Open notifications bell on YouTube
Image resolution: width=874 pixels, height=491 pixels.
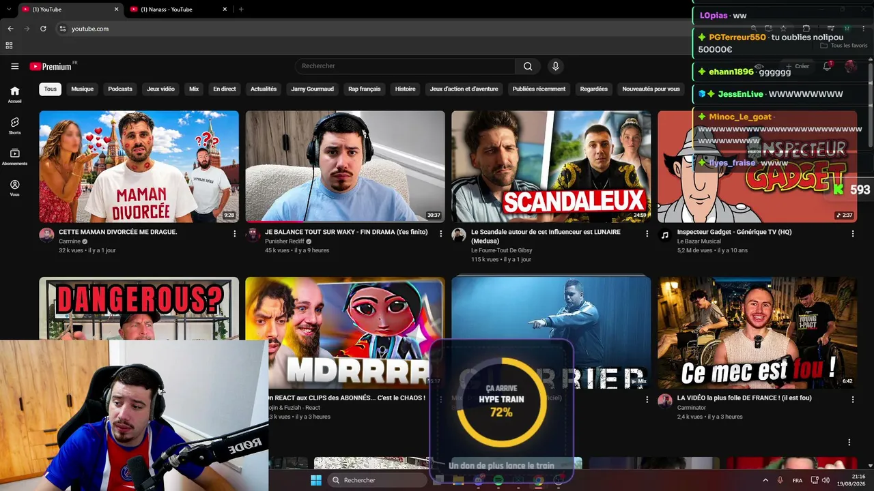pos(827,66)
